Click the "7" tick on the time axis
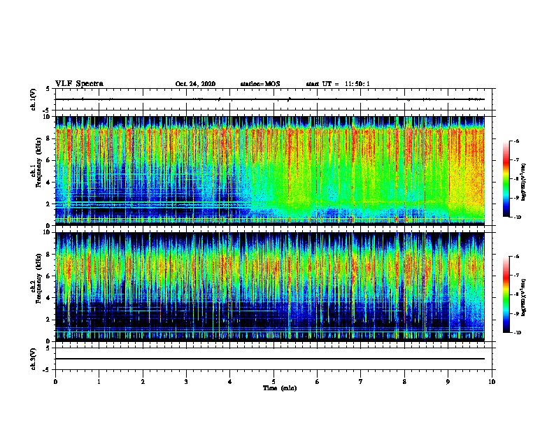554x428 pixels. tap(361, 382)
